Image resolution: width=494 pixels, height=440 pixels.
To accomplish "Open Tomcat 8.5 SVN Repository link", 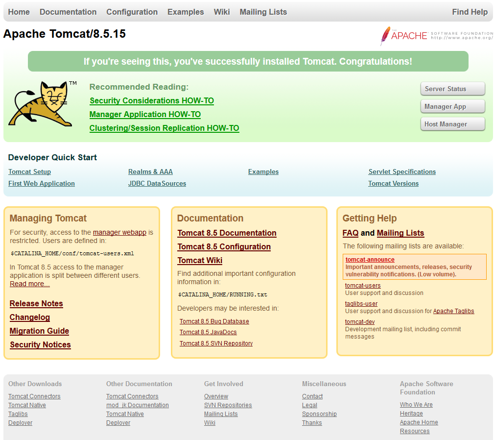I will coord(216,343).
